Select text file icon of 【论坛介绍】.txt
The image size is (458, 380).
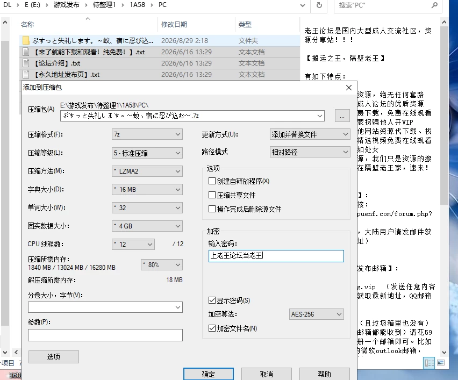tap(26, 63)
